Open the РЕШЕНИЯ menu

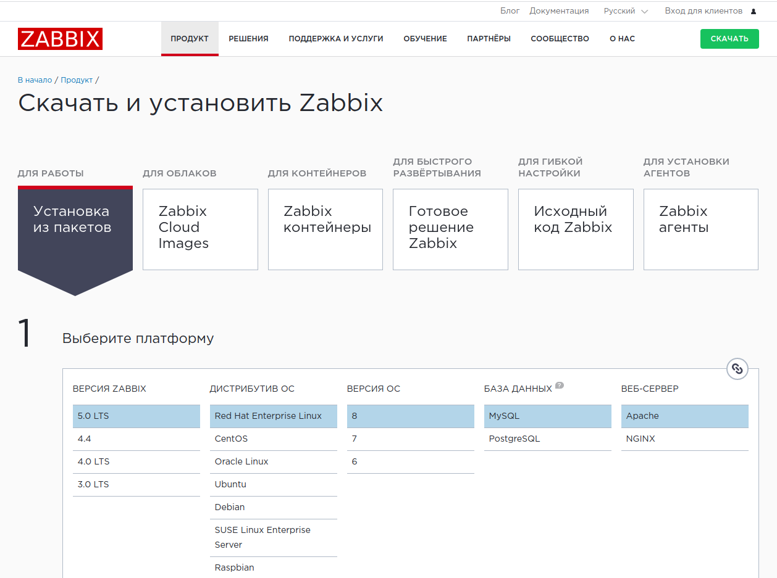pyautogui.click(x=248, y=38)
